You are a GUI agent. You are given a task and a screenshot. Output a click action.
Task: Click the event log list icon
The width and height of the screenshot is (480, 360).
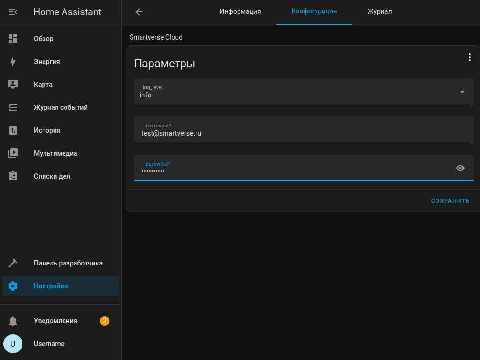pos(13,107)
